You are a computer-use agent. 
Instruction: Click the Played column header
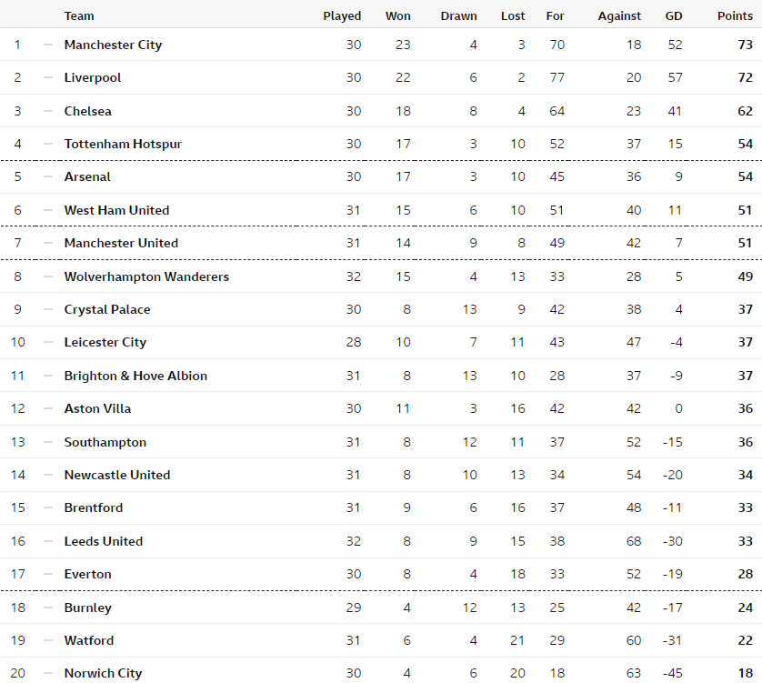(342, 16)
